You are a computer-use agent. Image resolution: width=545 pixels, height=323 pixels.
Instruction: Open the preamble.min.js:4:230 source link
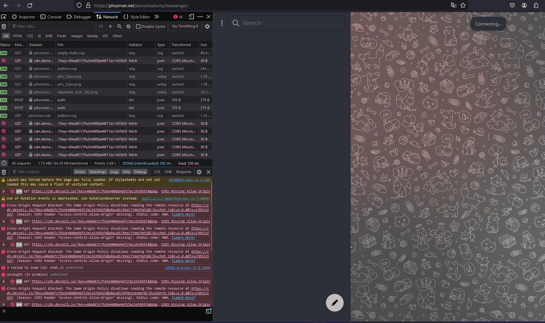pos(189,180)
